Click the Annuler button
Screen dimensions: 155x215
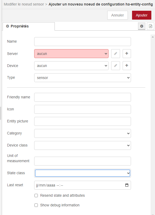(117, 15)
